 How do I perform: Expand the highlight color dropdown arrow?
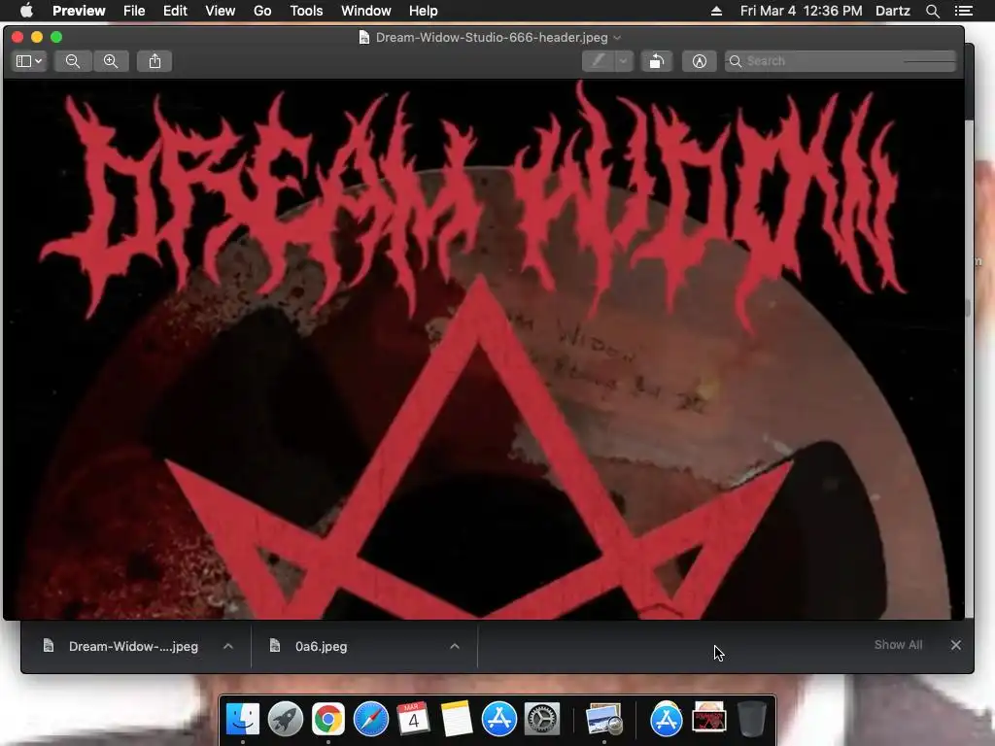[x=623, y=61]
